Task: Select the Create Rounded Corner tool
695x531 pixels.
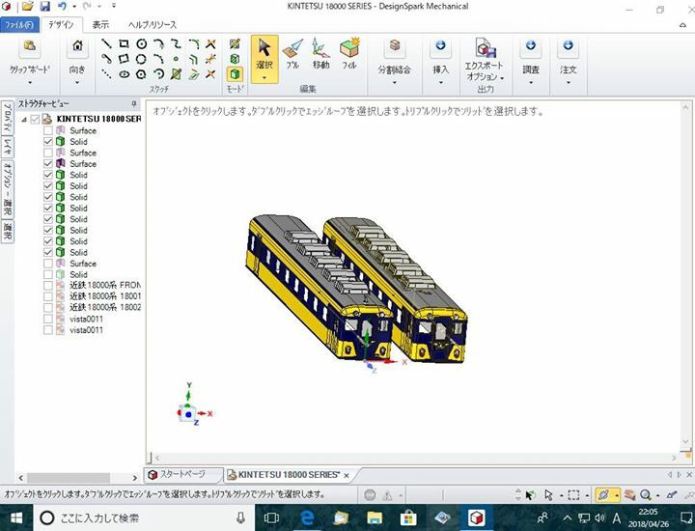Action: [x=193, y=43]
